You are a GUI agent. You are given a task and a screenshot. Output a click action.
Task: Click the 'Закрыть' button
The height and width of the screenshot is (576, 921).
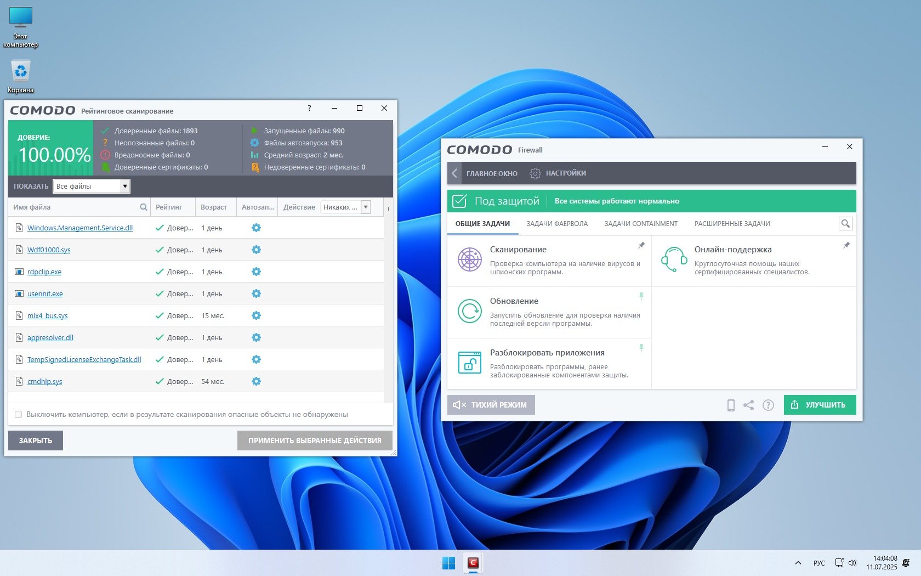(36, 441)
